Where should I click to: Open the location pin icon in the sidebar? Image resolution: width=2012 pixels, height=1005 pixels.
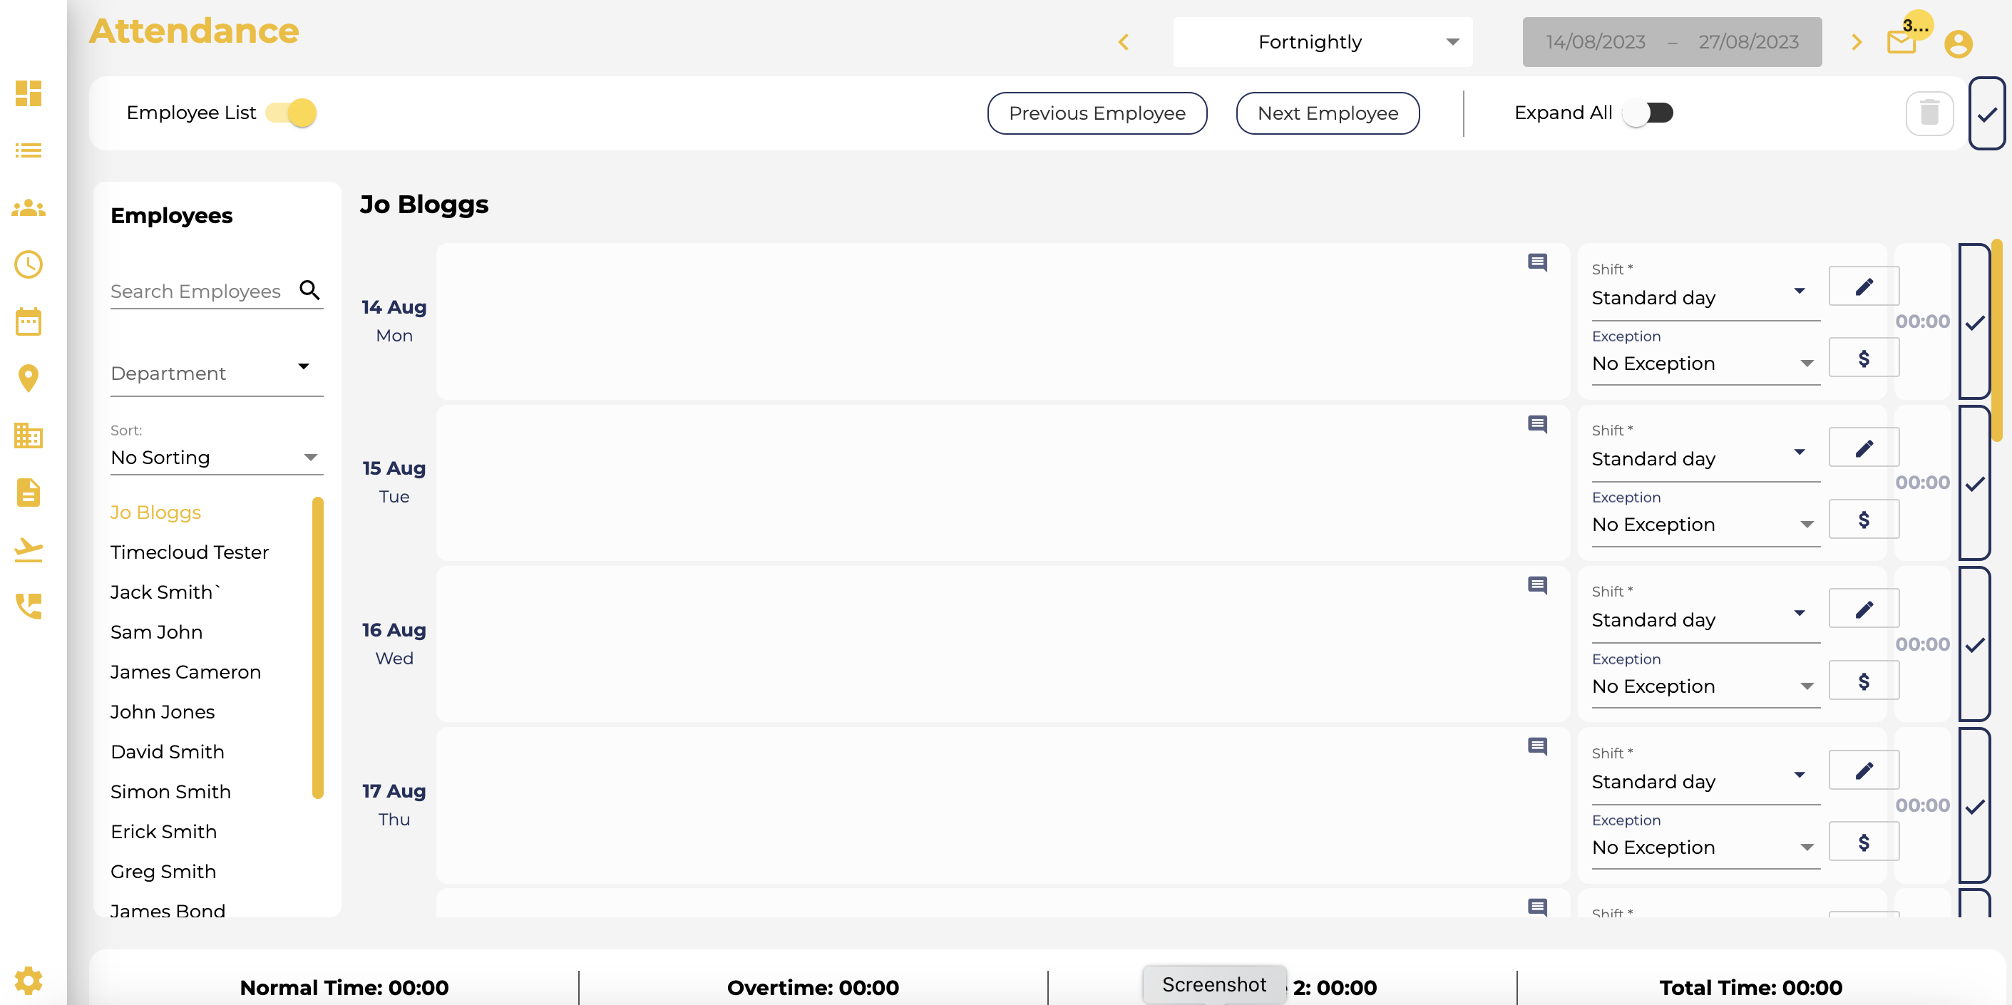click(x=28, y=378)
